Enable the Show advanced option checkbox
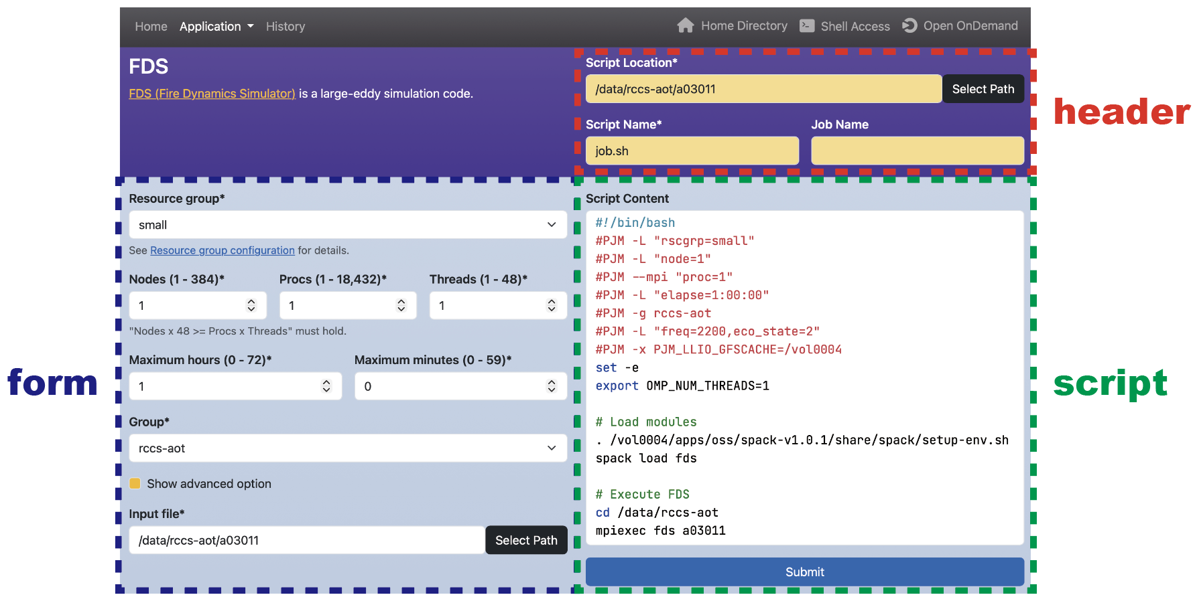Viewport: 1197px width, 601px height. (x=135, y=483)
